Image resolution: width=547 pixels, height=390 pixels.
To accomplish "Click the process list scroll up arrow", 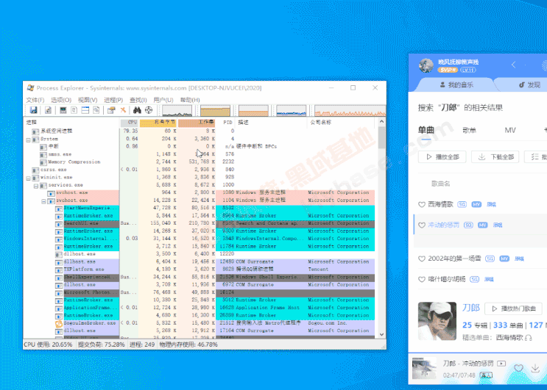I will pyautogui.click(x=381, y=121).
